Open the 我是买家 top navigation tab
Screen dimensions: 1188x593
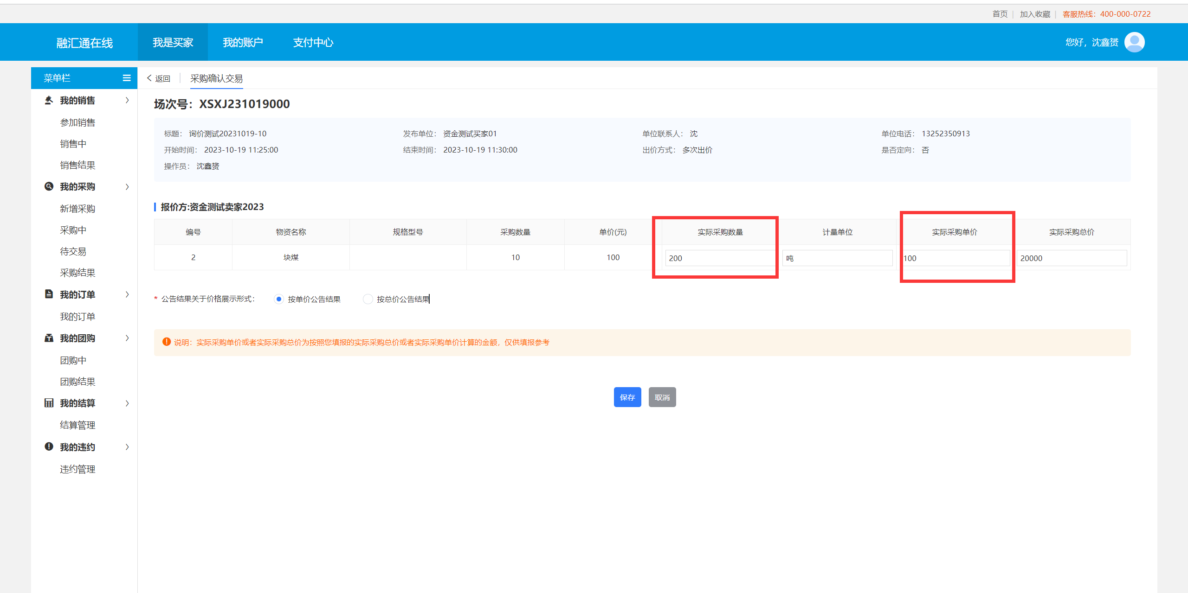tap(173, 42)
